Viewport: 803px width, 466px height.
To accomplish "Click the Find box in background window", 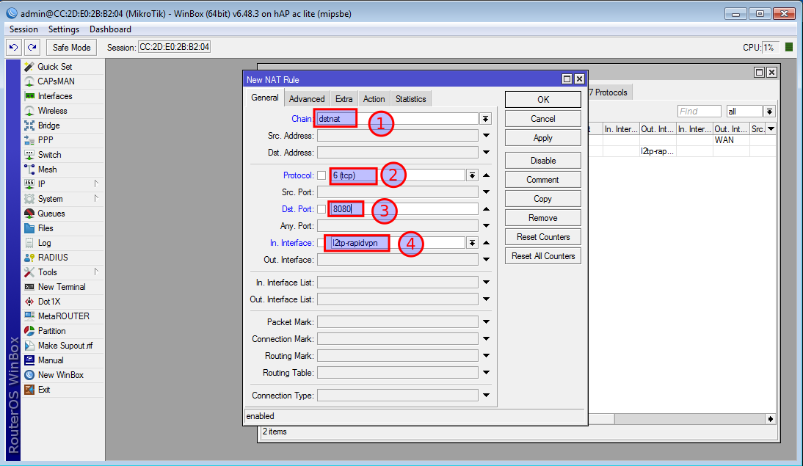I will [699, 112].
